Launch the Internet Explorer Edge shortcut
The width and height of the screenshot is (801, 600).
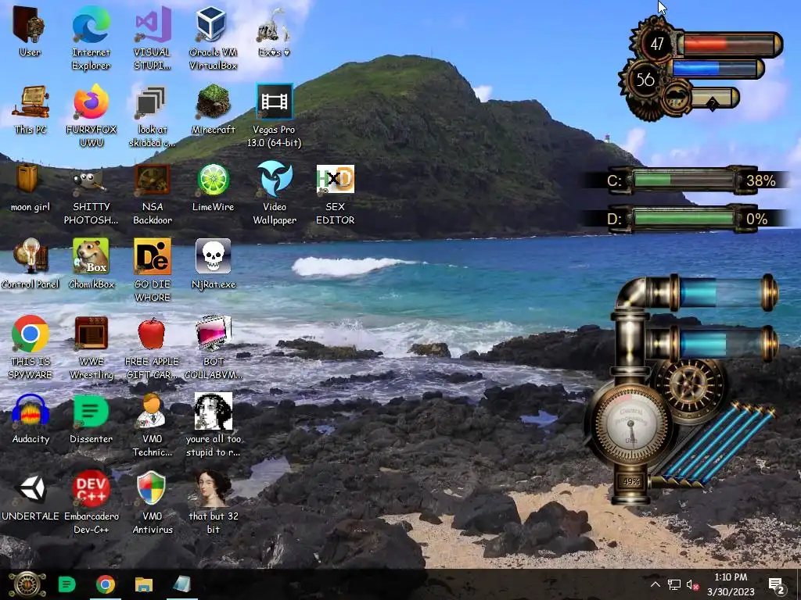click(x=91, y=38)
